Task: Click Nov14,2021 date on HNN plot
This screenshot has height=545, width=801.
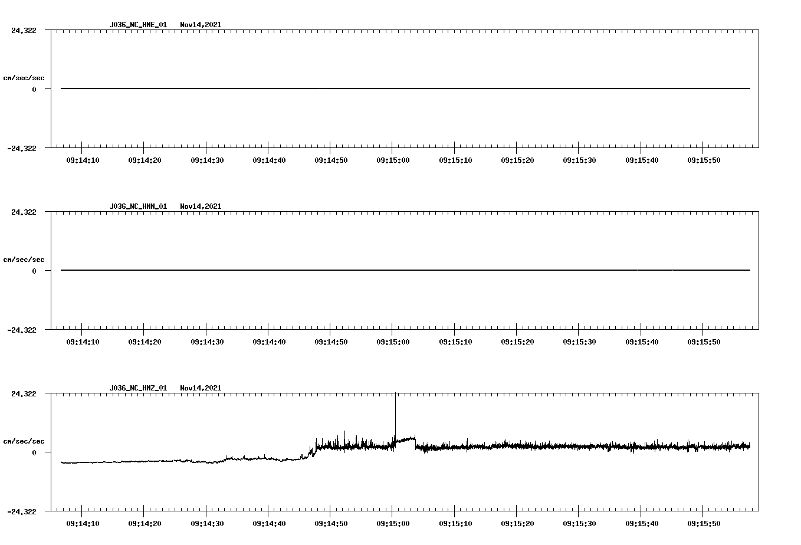Action: pos(201,206)
